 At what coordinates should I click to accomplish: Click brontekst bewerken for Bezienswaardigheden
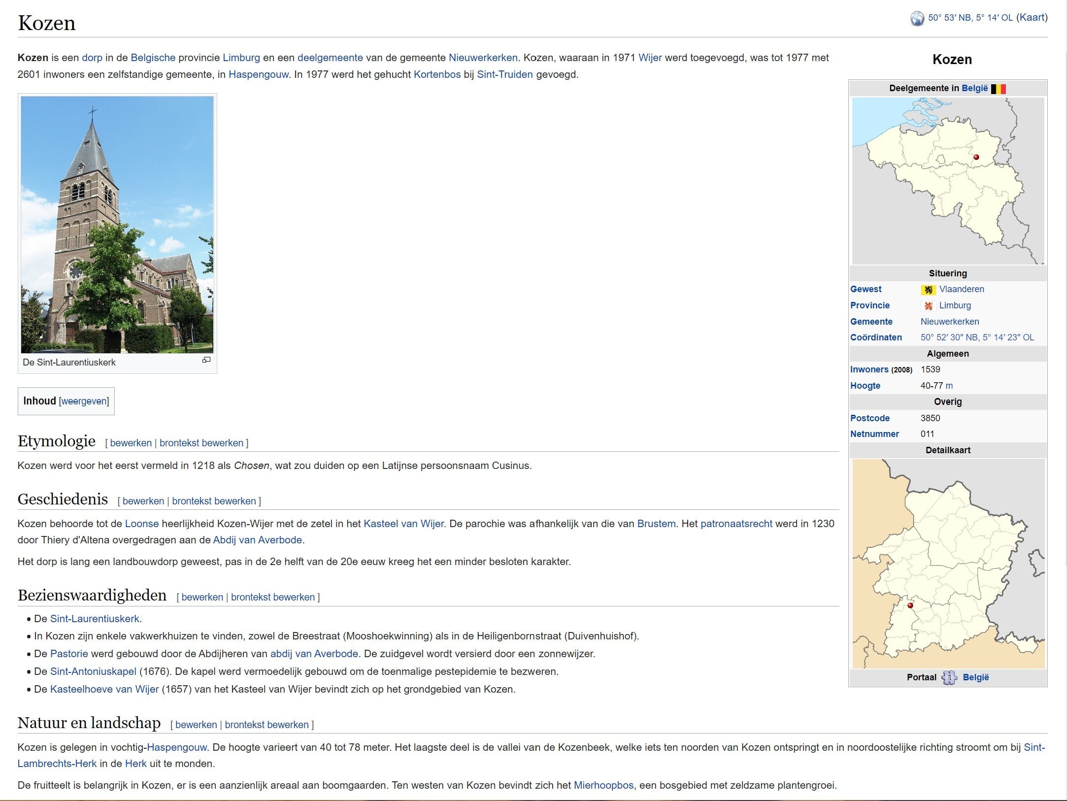[273, 597]
